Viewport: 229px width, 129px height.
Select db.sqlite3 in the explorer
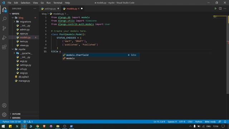24,77
